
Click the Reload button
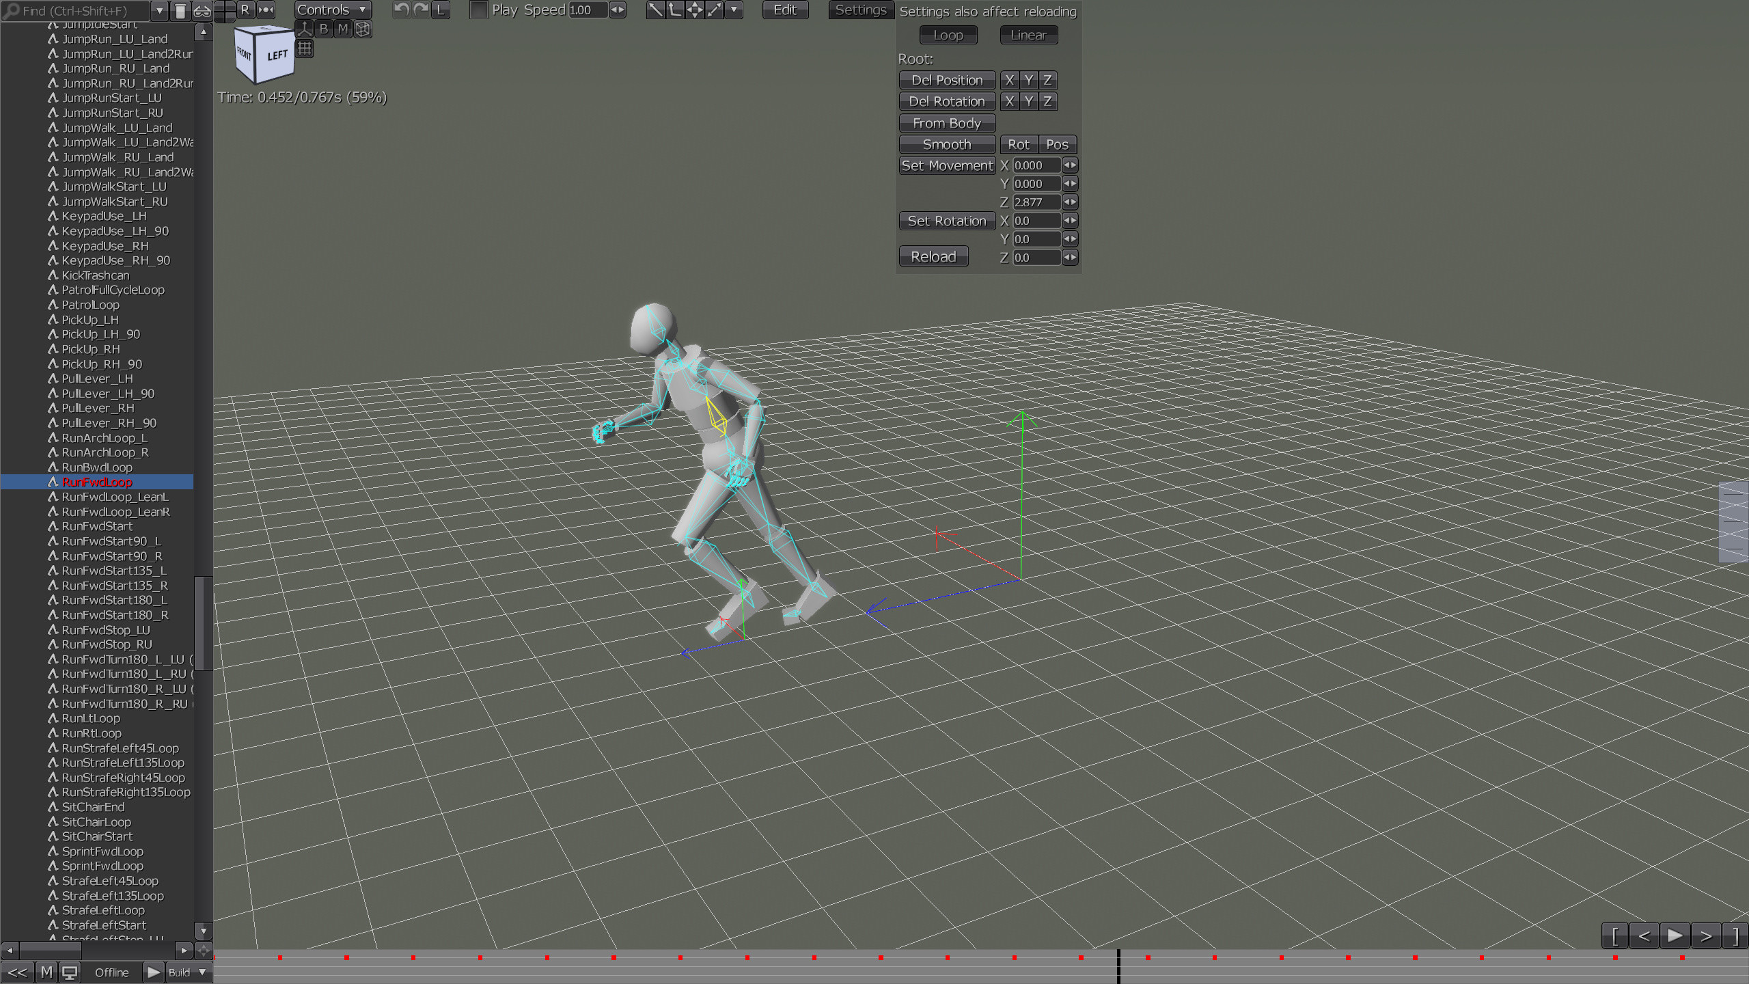pyautogui.click(x=933, y=256)
